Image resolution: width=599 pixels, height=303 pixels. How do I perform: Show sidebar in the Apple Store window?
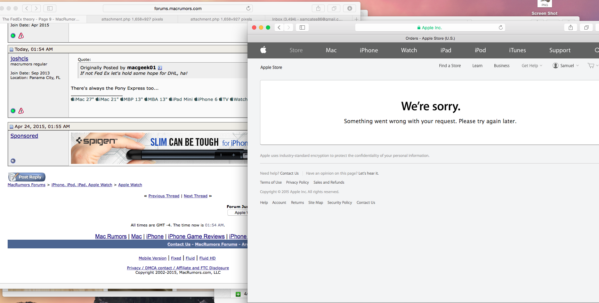[302, 27]
